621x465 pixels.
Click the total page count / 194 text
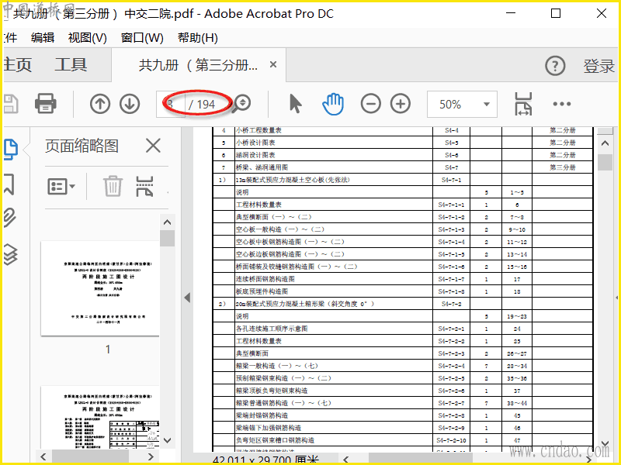[x=202, y=105]
